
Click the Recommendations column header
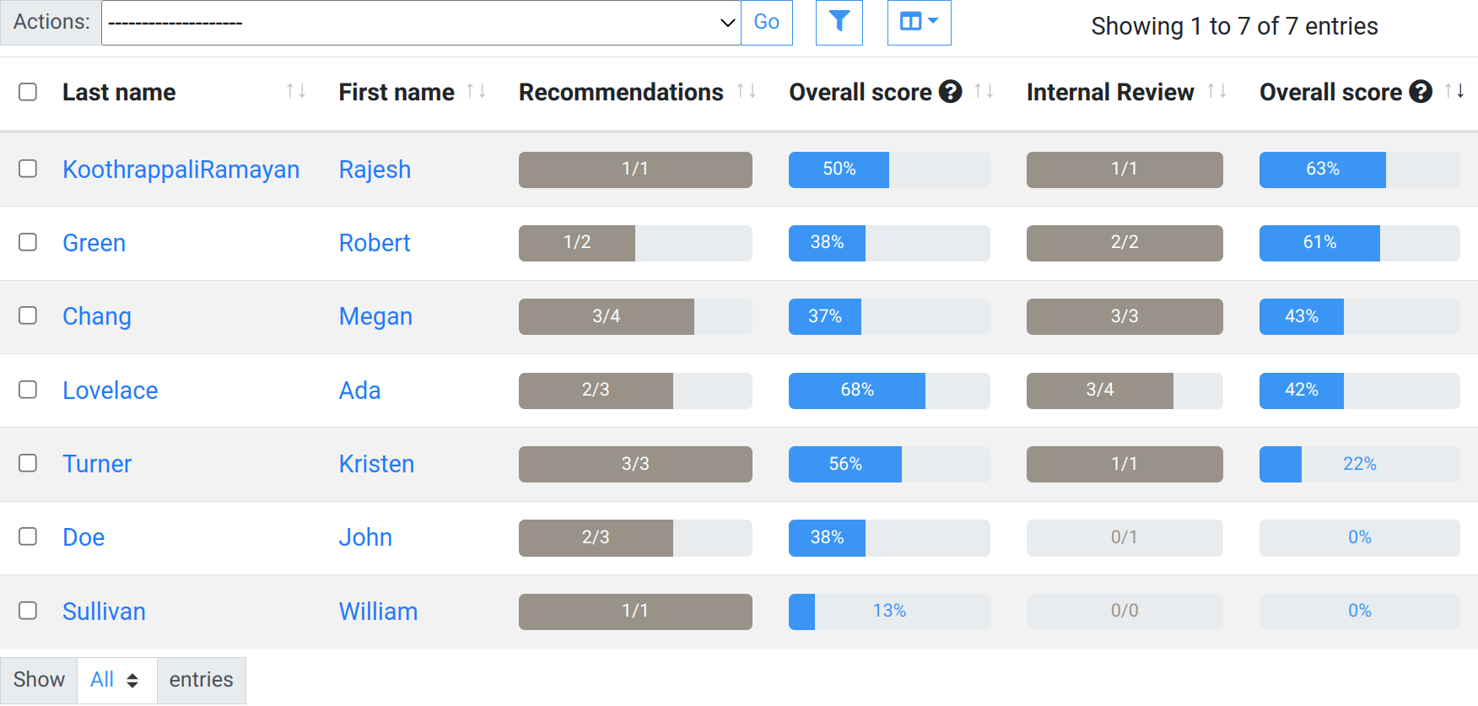coord(621,92)
